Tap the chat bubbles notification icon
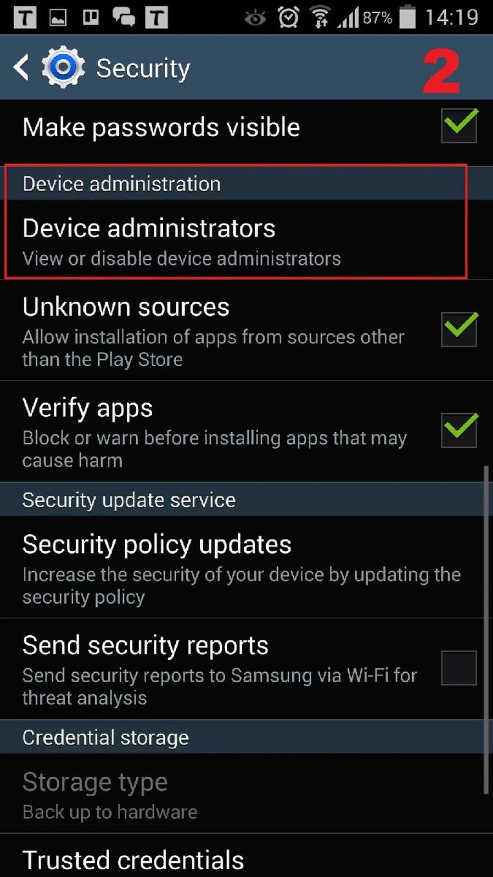 tap(124, 17)
